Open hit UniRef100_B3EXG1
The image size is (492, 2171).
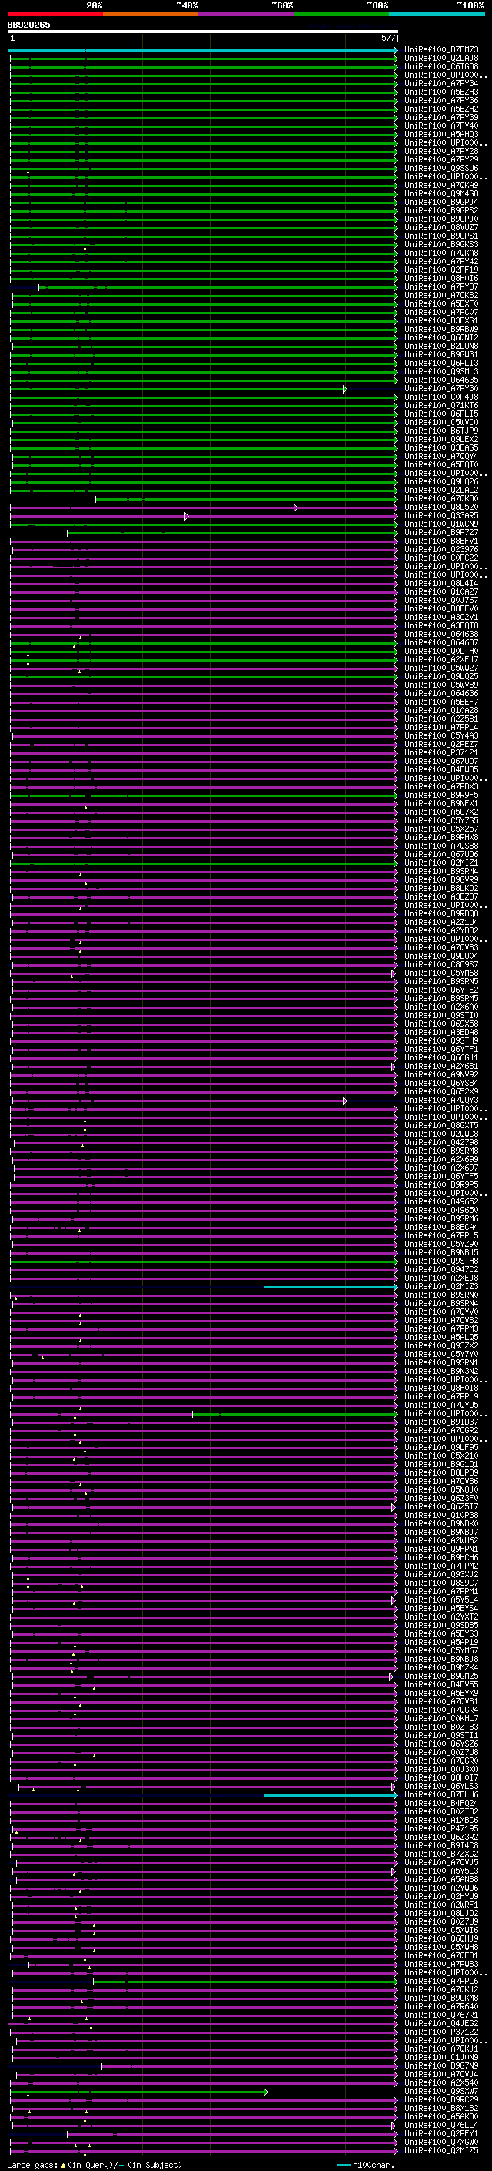pyautogui.click(x=440, y=321)
